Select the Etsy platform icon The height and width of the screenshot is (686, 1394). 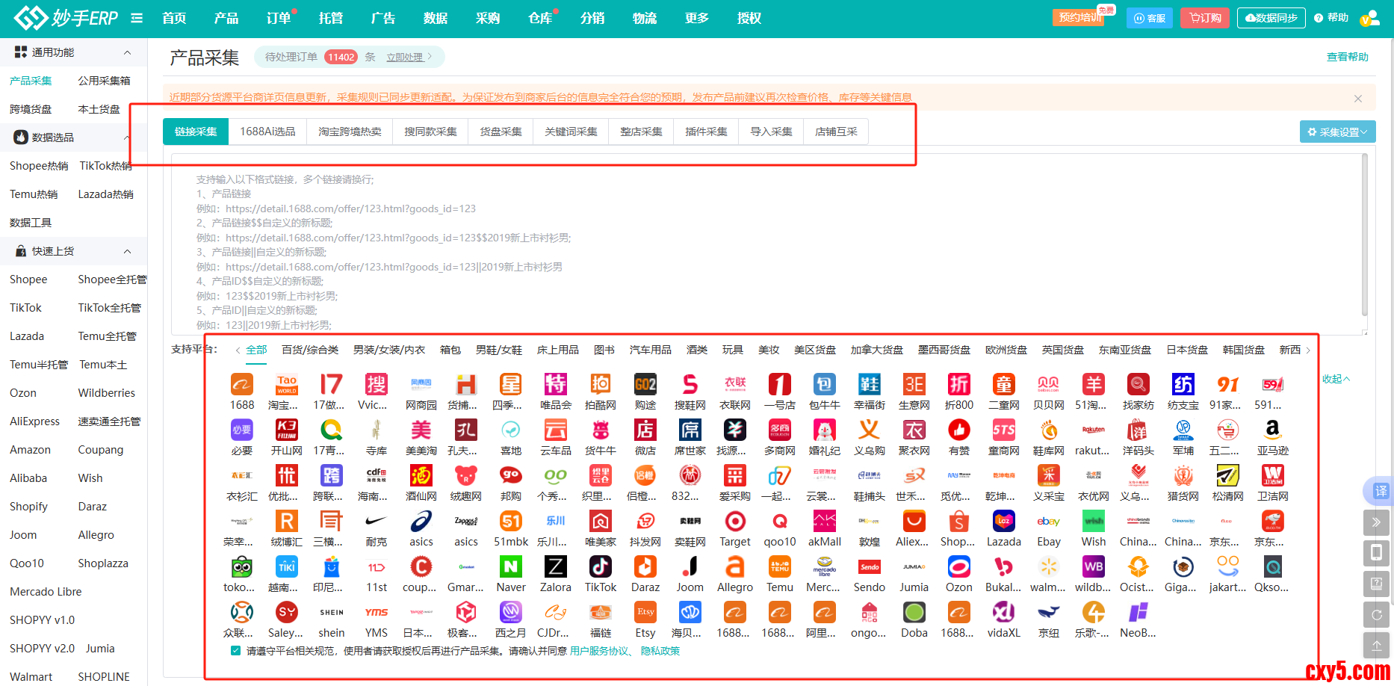(645, 613)
